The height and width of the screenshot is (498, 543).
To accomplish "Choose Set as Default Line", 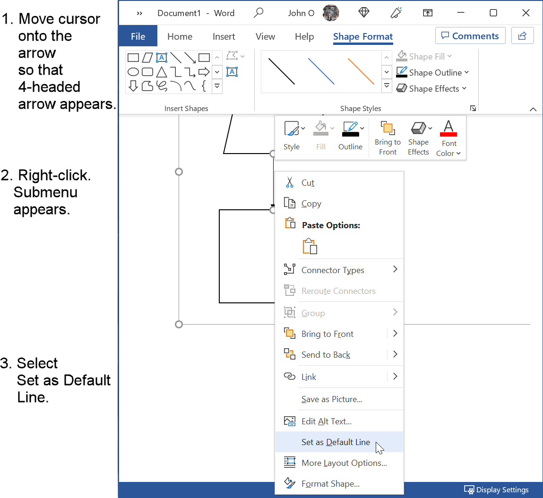I will tap(336, 442).
